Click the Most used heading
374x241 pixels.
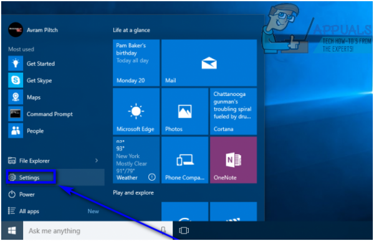(x=21, y=49)
